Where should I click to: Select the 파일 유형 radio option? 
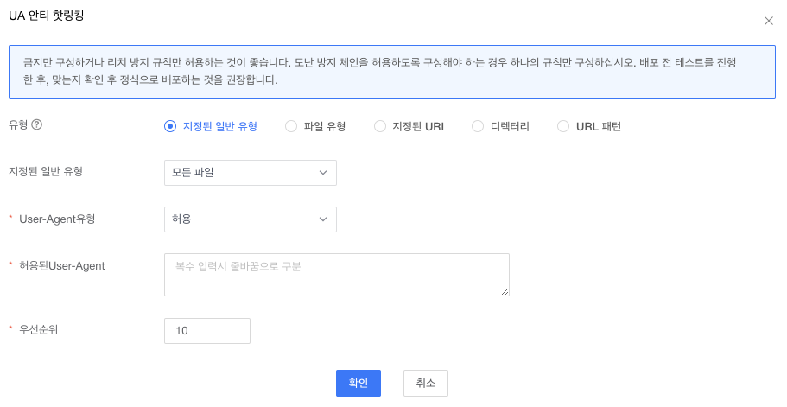tap(291, 126)
